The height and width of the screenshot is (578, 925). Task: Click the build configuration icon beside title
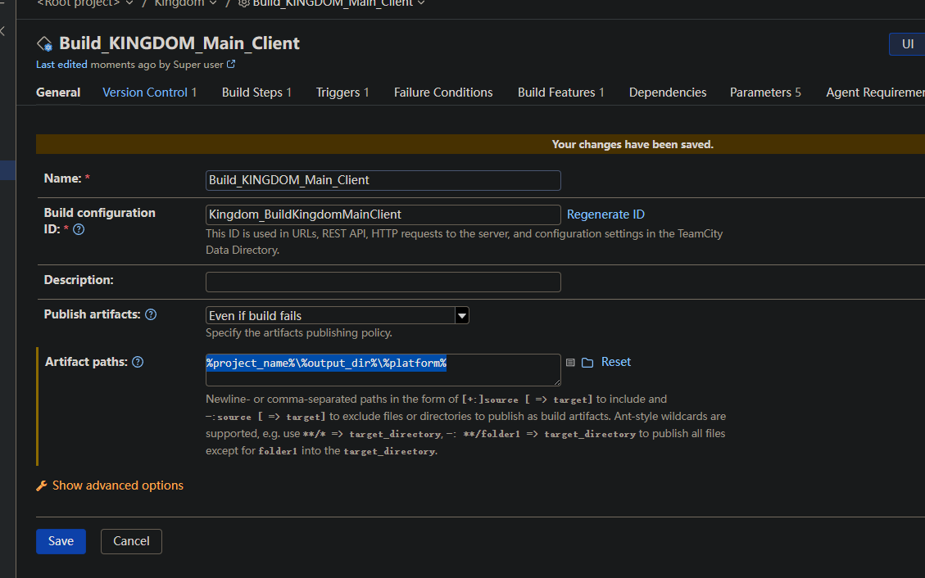[x=45, y=43]
